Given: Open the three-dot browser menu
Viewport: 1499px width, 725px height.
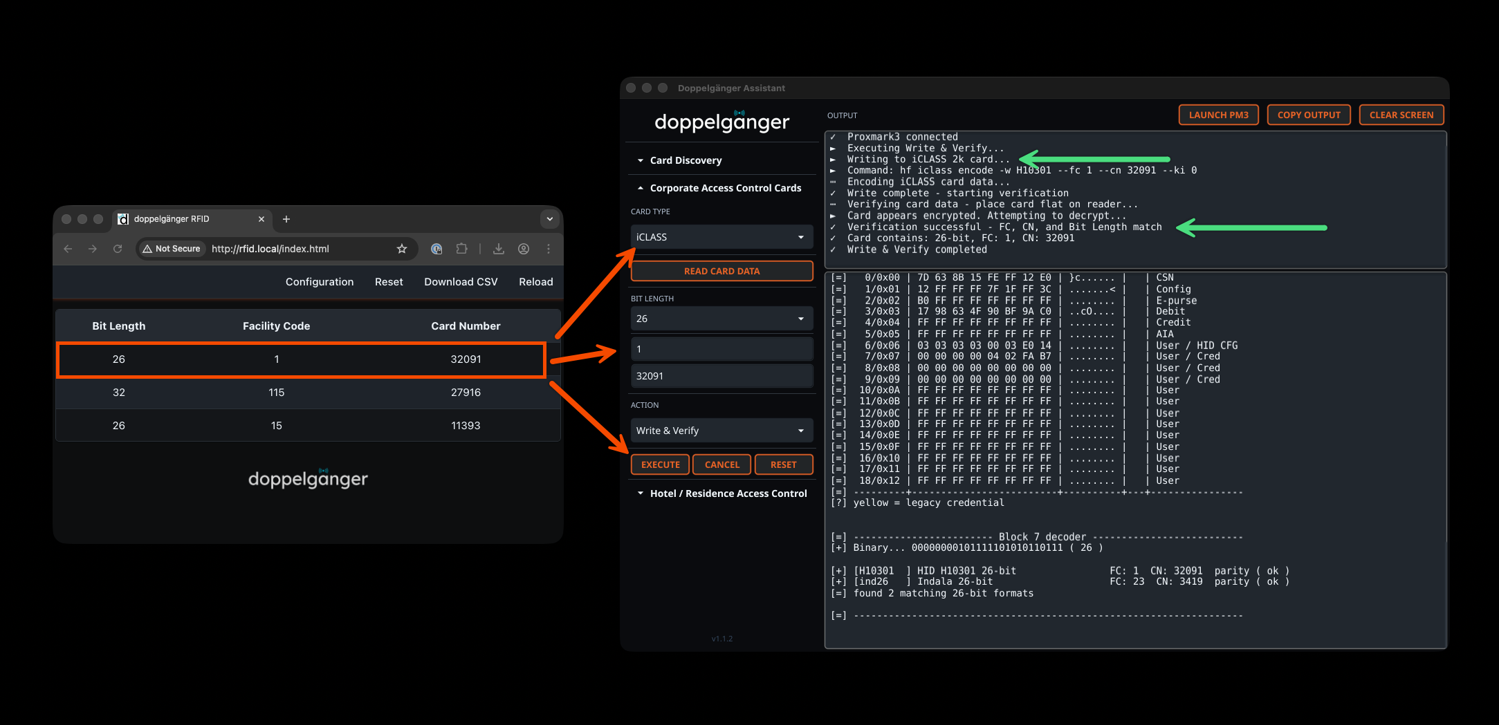Looking at the screenshot, I should point(549,249).
